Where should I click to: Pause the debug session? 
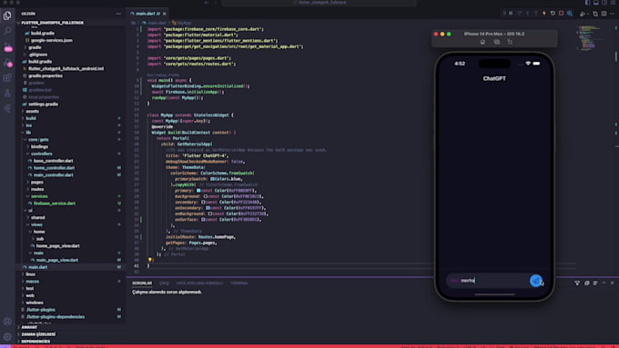click(511, 14)
